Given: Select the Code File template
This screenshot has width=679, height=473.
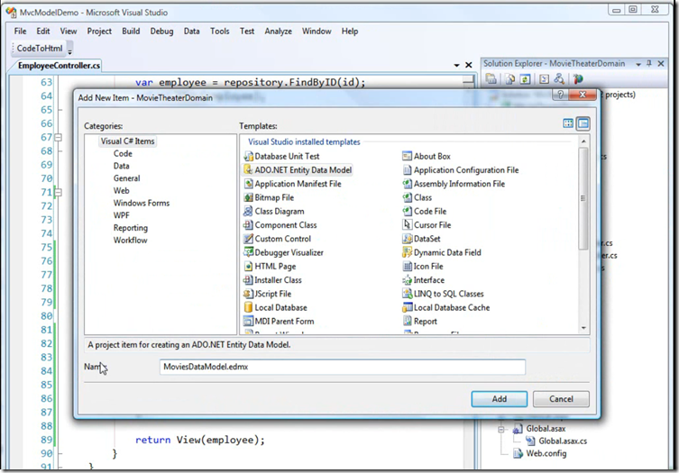Looking at the screenshot, I should pos(425,212).
